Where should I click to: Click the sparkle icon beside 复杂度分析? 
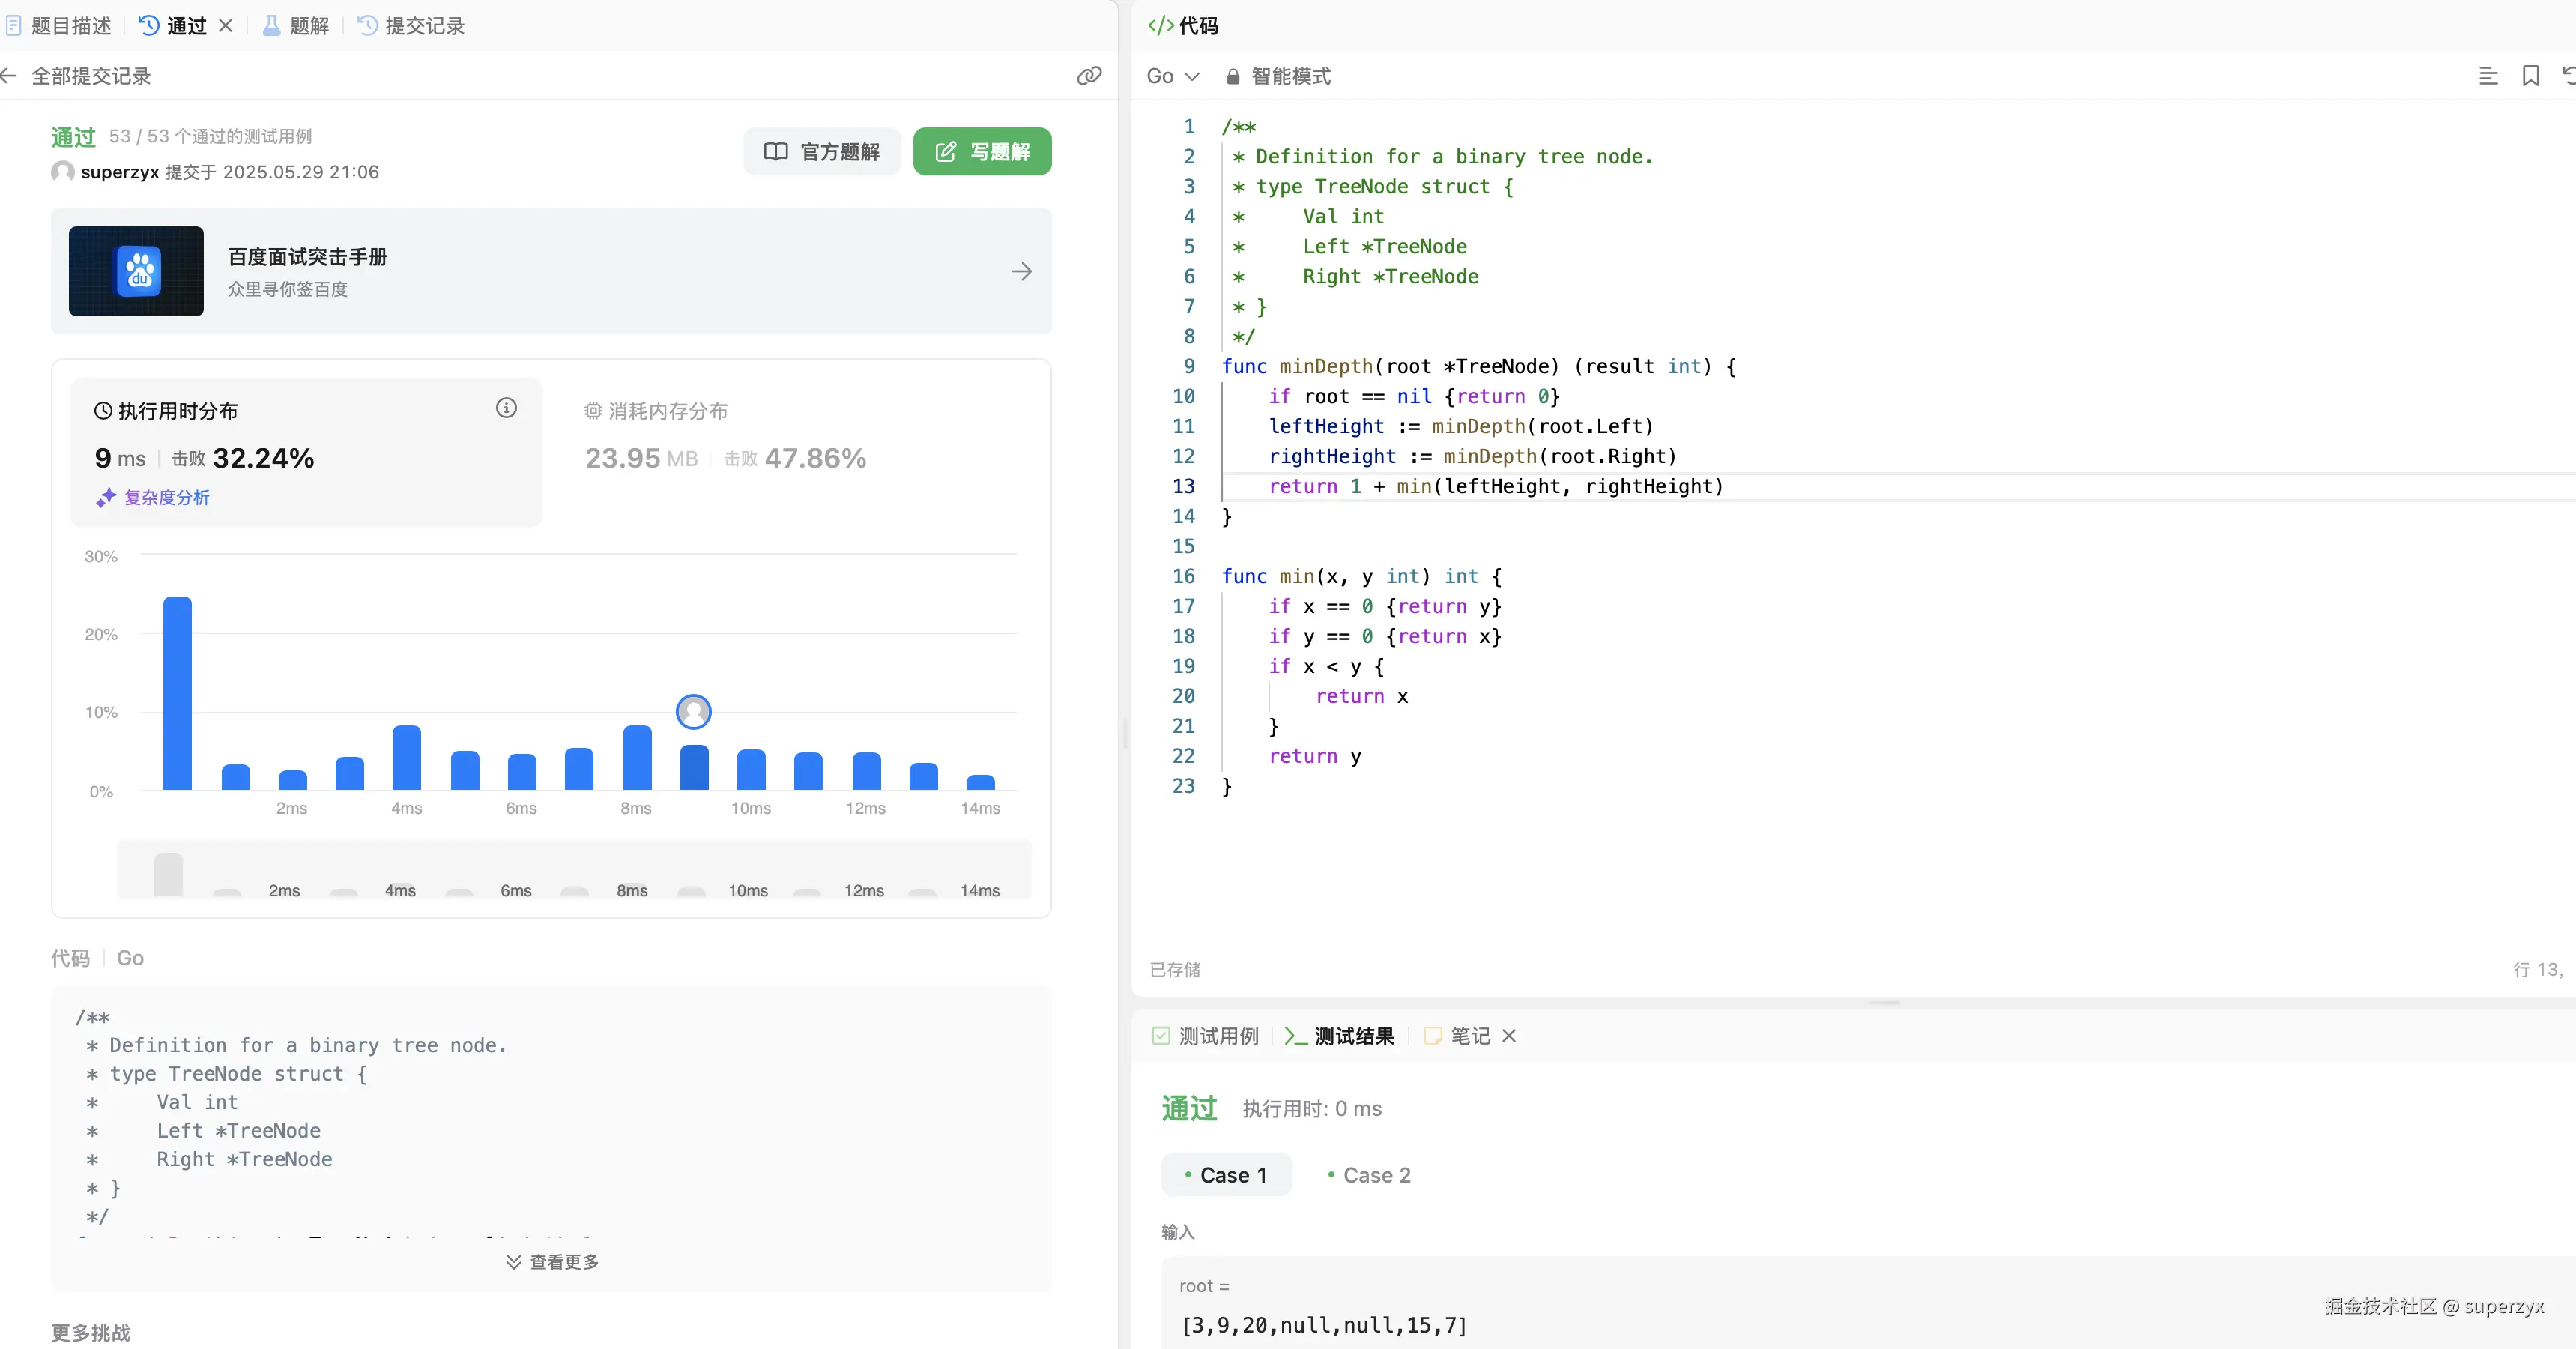(106, 498)
